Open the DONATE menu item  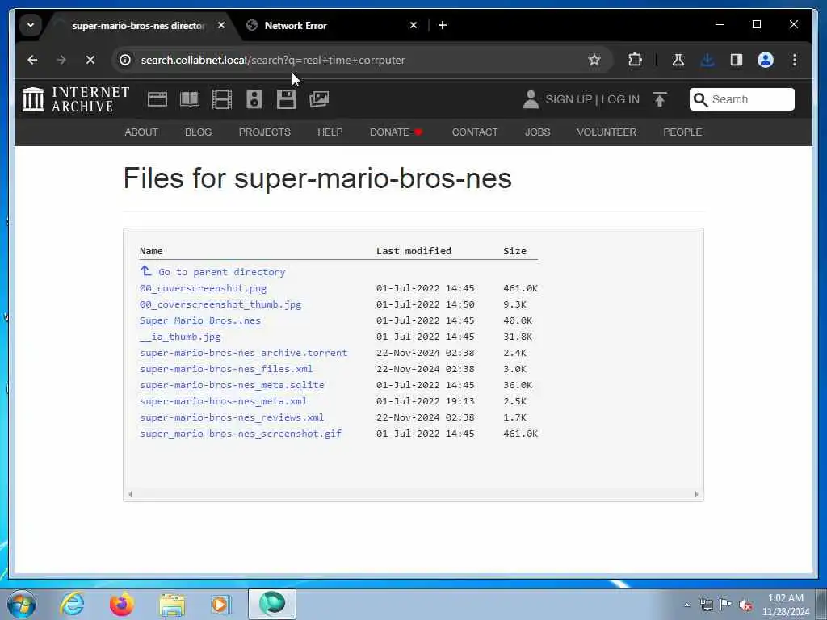click(x=396, y=132)
